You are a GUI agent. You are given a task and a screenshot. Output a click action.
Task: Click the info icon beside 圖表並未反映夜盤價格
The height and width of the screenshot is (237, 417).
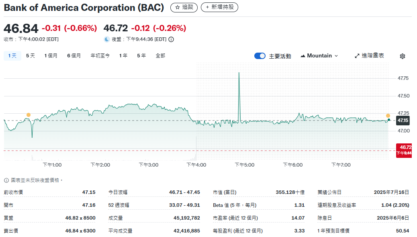6,180
